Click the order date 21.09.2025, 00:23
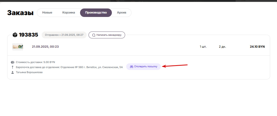This screenshot has width=277, height=116. click(x=45, y=47)
